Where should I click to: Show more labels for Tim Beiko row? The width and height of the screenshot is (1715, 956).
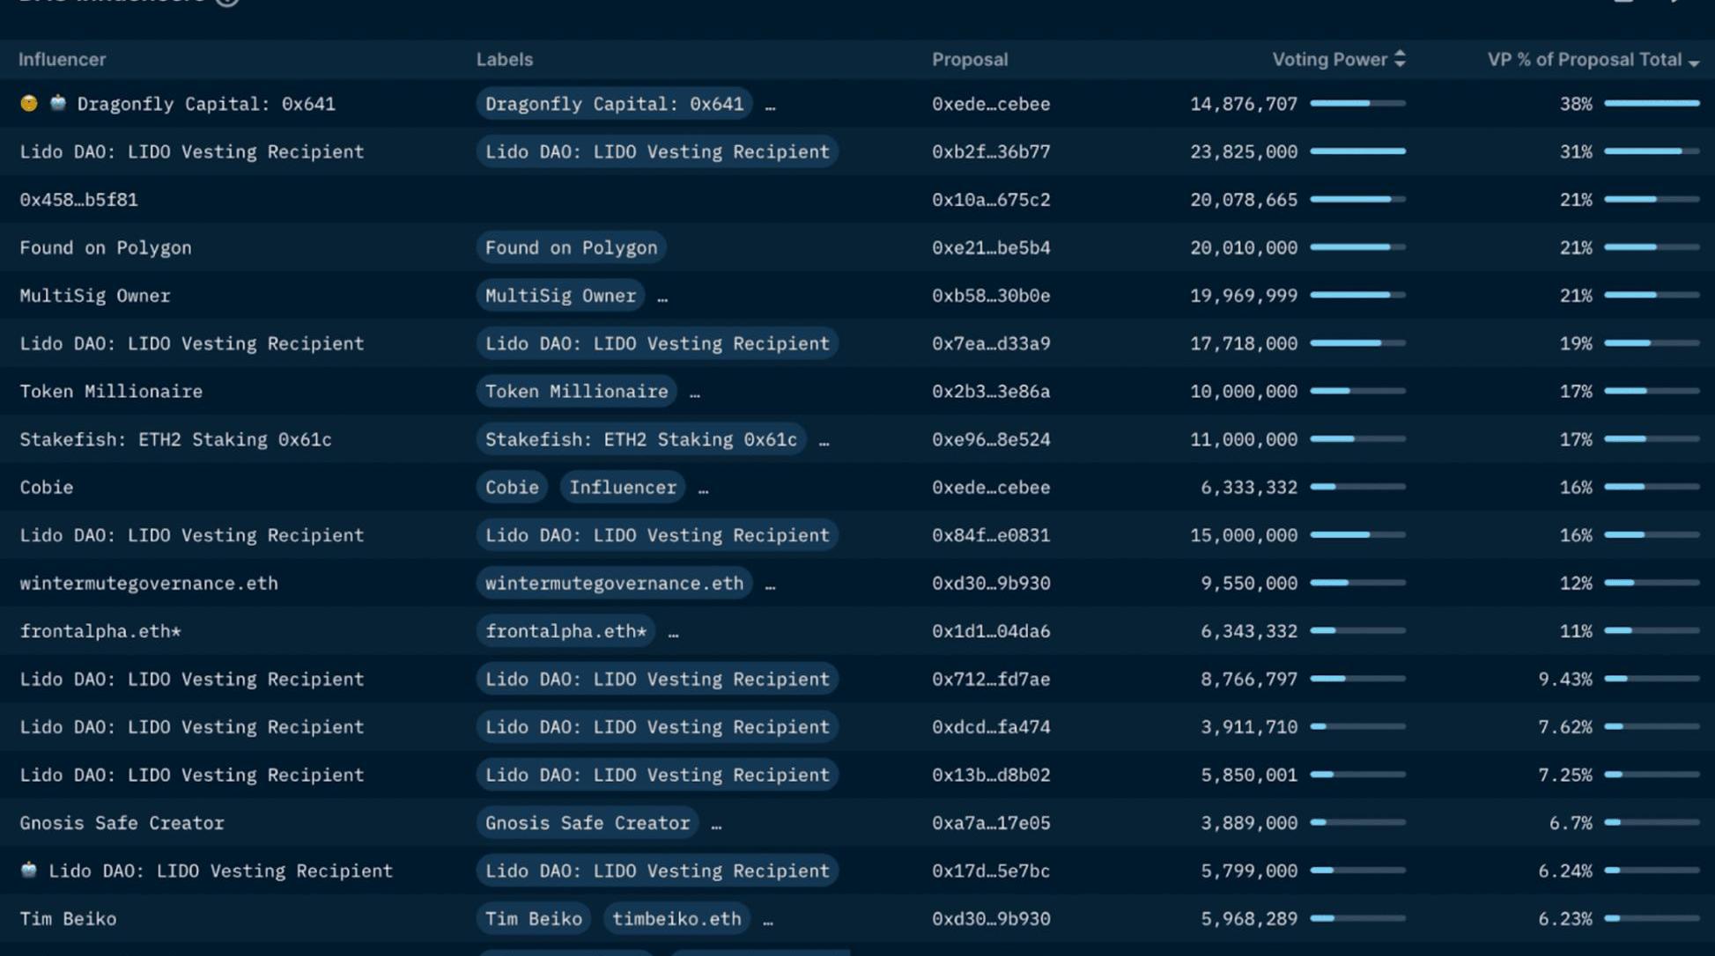(768, 921)
